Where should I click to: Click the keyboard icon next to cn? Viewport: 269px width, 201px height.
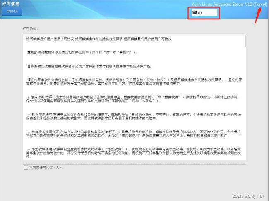tap(195, 12)
